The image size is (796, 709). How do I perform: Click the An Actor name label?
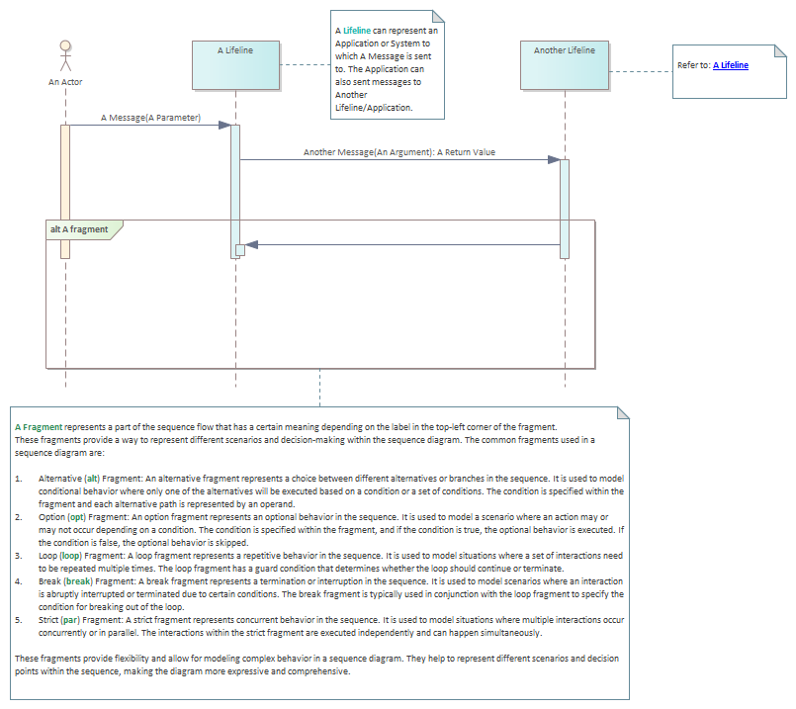[65, 82]
